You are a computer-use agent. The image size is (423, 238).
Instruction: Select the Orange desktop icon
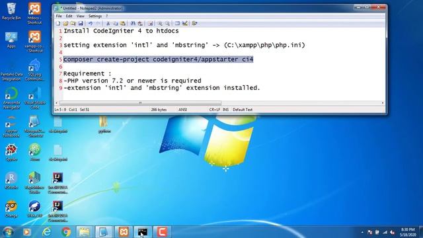(11, 209)
